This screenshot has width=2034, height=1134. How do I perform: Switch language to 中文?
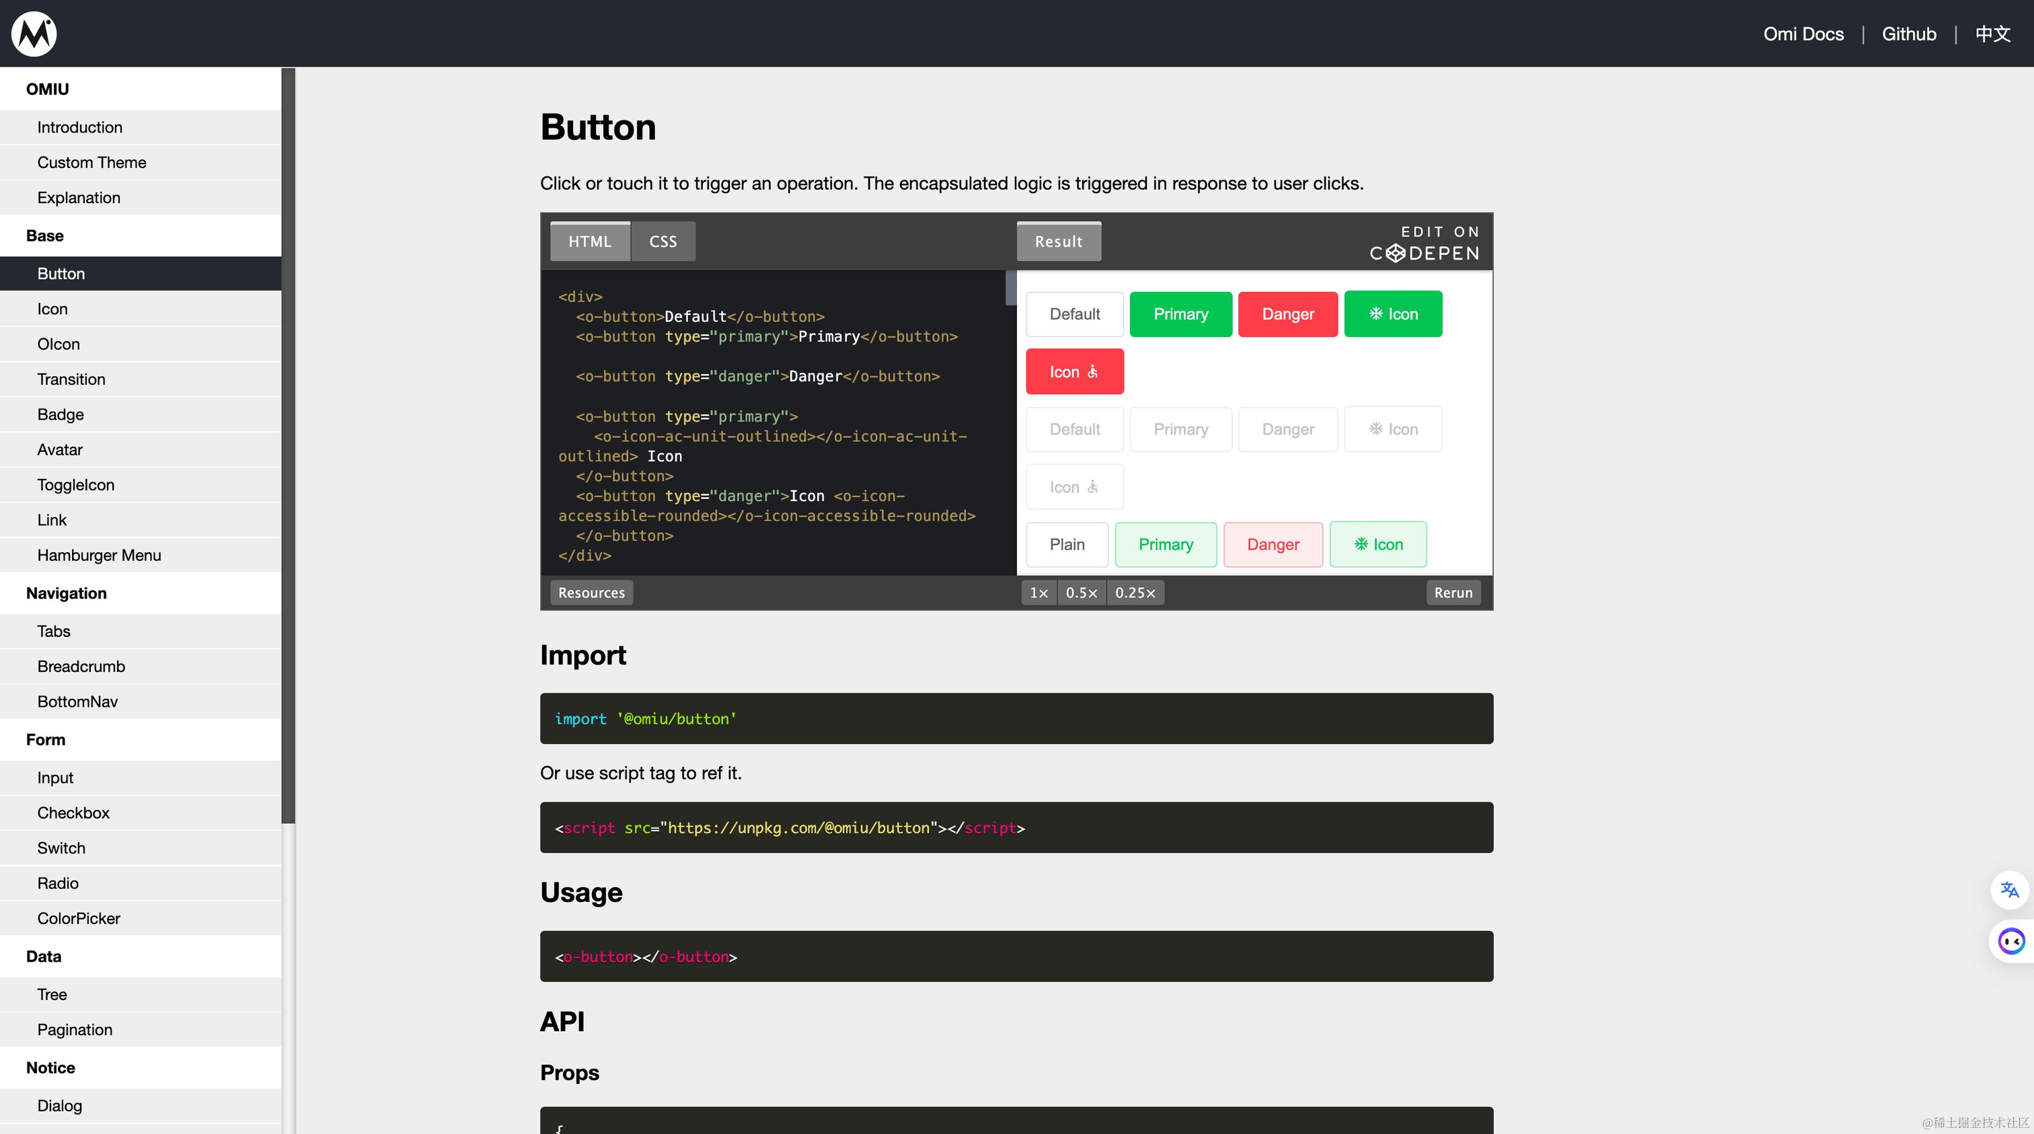click(x=1992, y=34)
